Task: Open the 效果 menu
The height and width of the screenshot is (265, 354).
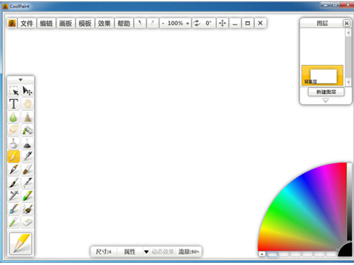Action: [x=104, y=23]
